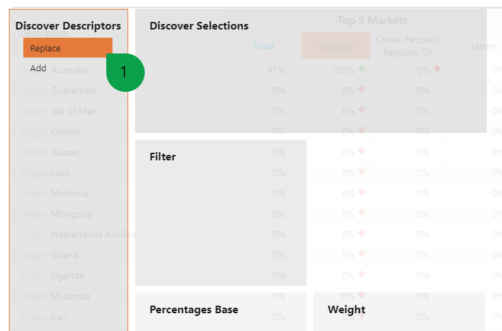
Task: Select the Replace option in Discover Descriptors
Action: [68, 48]
